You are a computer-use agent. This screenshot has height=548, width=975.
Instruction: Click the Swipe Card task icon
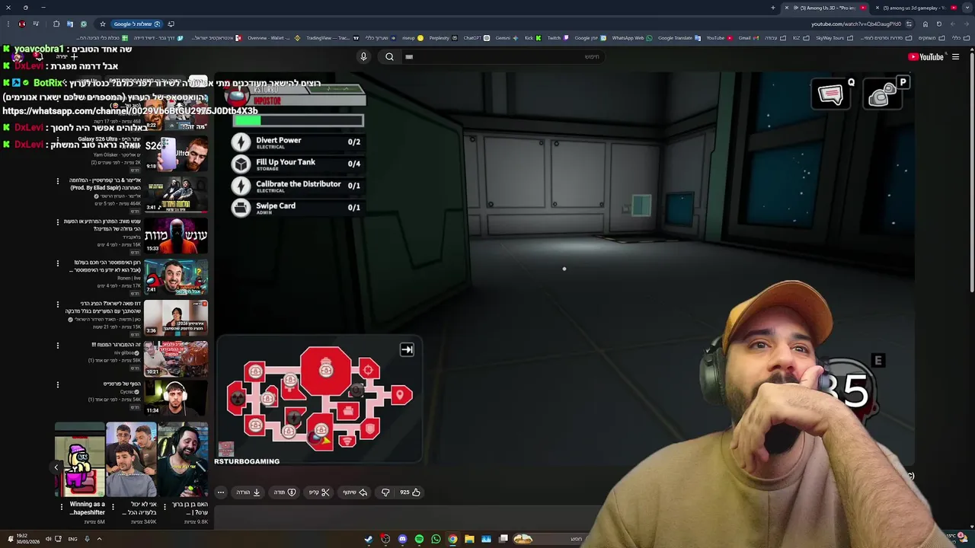(241, 207)
